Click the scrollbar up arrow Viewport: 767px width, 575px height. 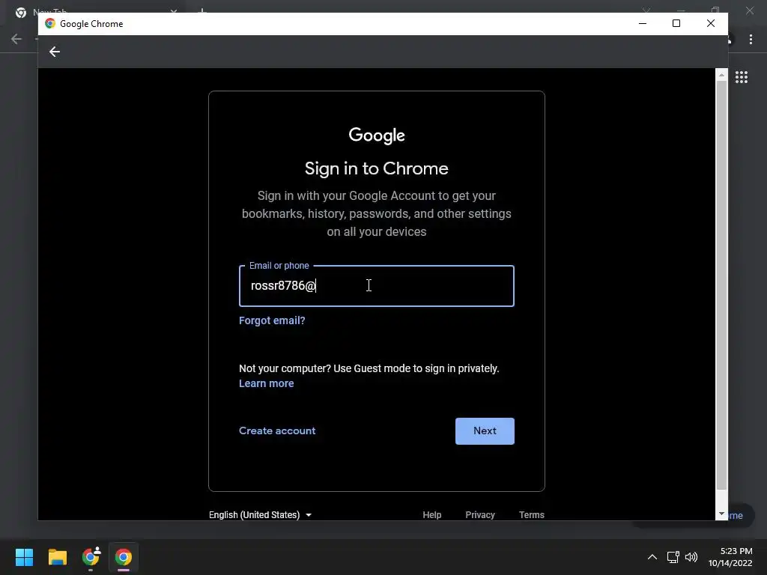(x=721, y=75)
